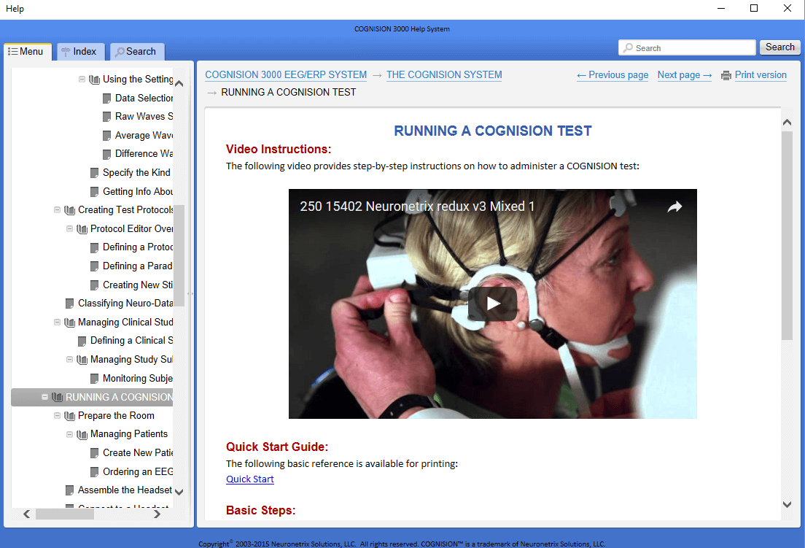Viewport: 805px width, 548px height.
Task: Click the book icon beside Creating Test Protocols
Action: pyautogui.click(x=70, y=210)
